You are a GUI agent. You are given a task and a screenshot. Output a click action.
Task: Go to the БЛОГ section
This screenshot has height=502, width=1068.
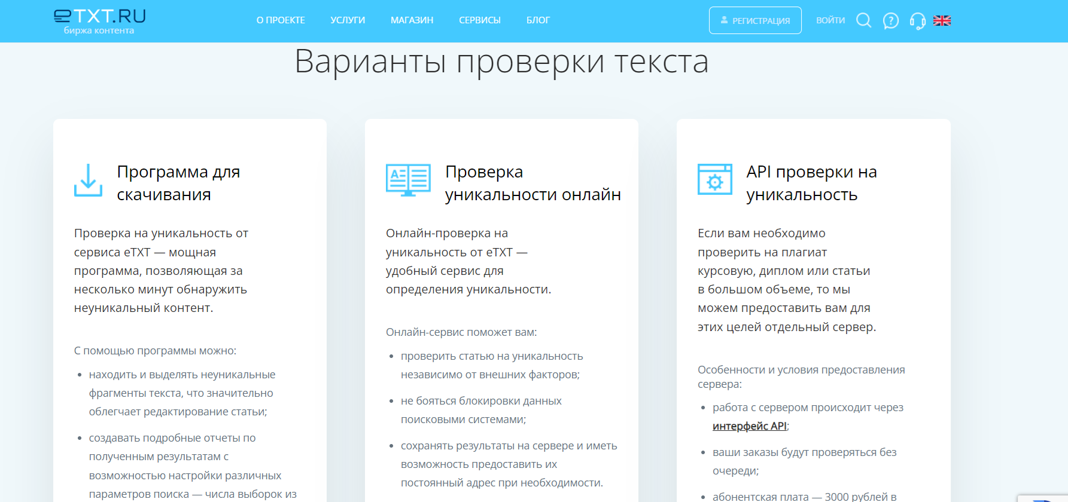(538, 20)
